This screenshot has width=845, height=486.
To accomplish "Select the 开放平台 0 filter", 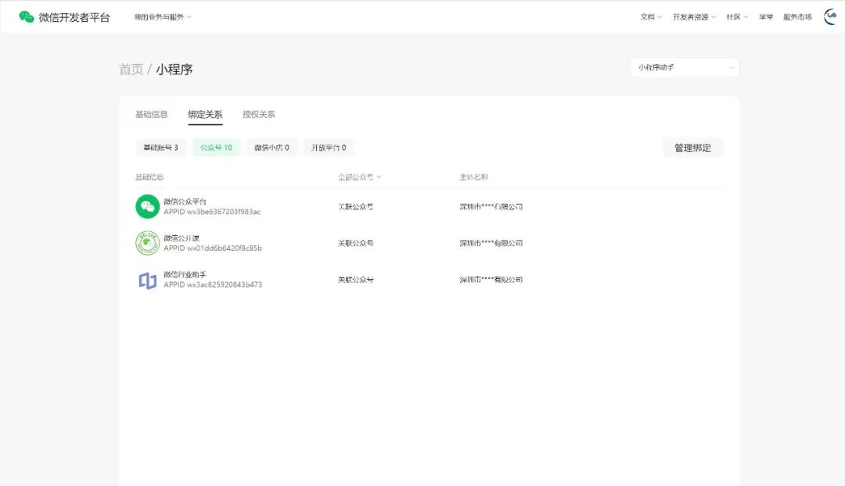I will point(328,148).
